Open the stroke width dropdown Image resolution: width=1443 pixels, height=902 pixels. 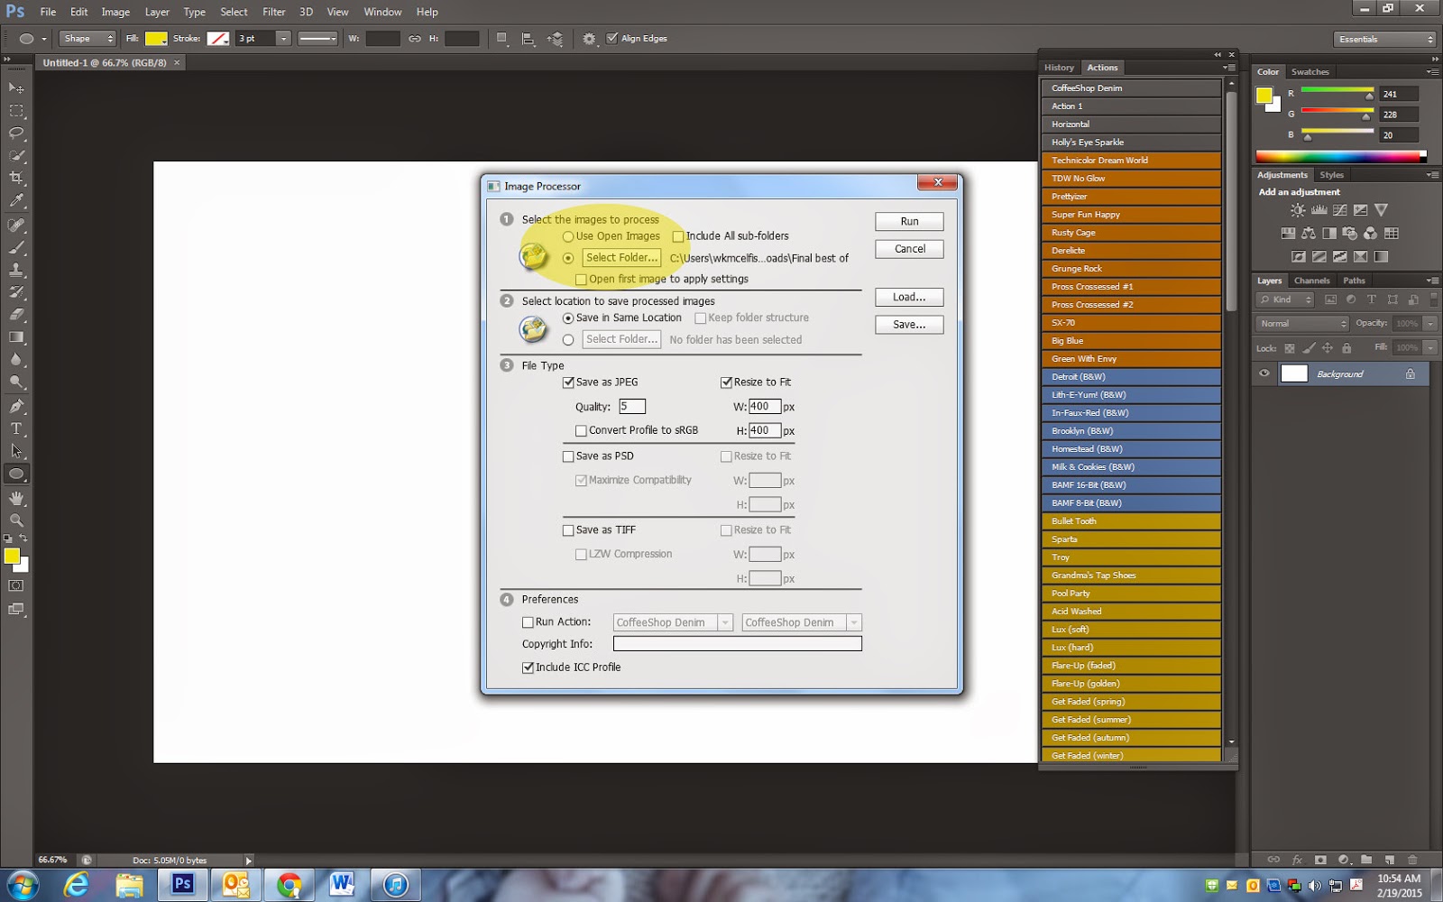[283, 39]
